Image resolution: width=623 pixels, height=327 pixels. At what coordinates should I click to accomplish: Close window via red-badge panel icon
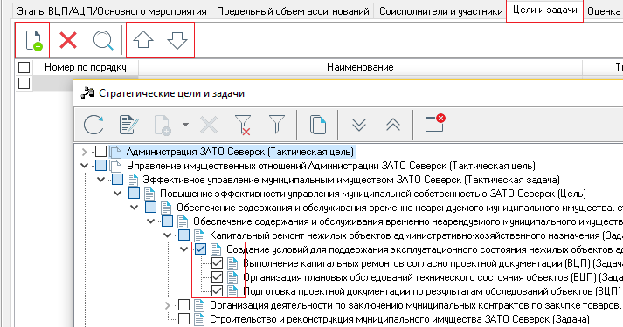[434, 123]
